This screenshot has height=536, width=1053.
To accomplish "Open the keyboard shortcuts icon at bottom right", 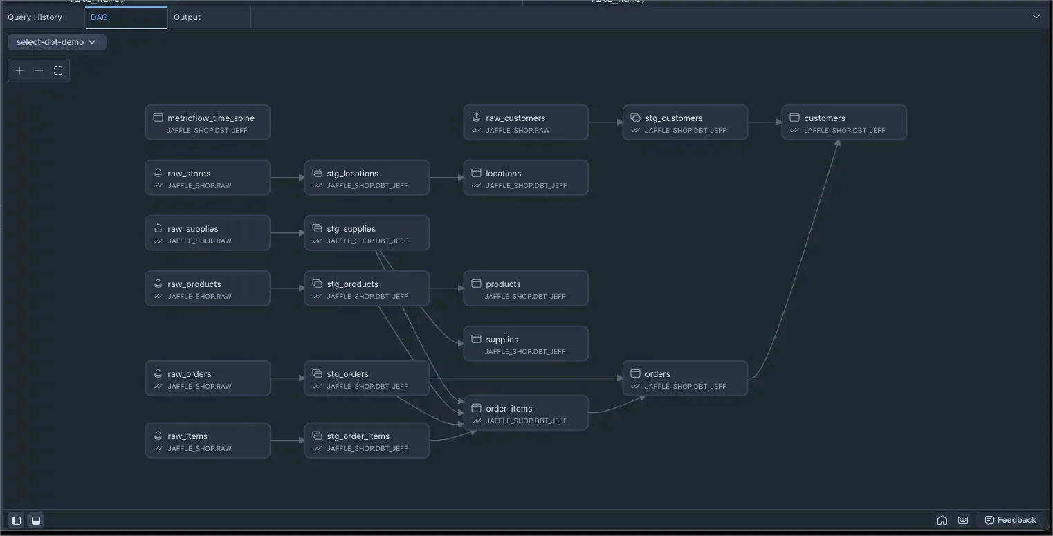I will tap(962, 520).
